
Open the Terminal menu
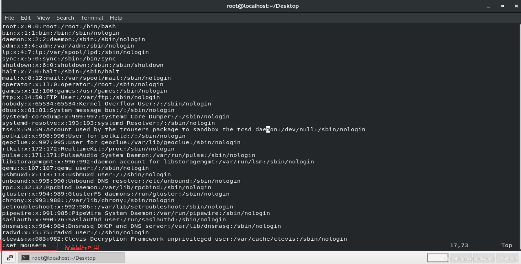92,18
